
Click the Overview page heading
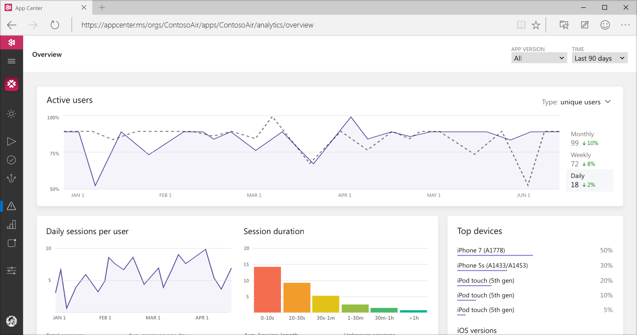point(47,55)
